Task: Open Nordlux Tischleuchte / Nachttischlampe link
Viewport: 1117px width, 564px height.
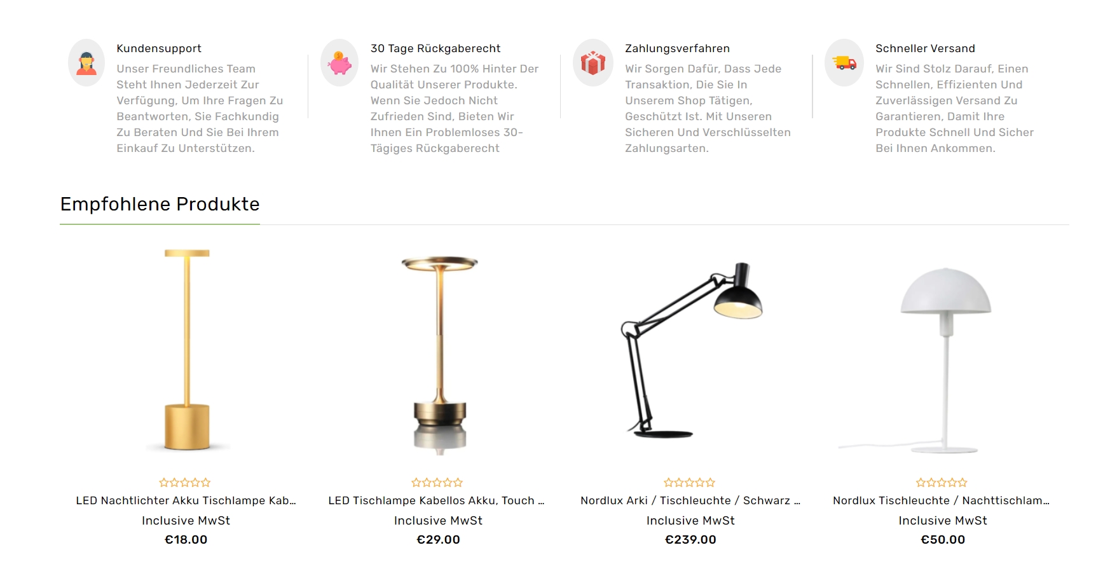Action: 942,500
